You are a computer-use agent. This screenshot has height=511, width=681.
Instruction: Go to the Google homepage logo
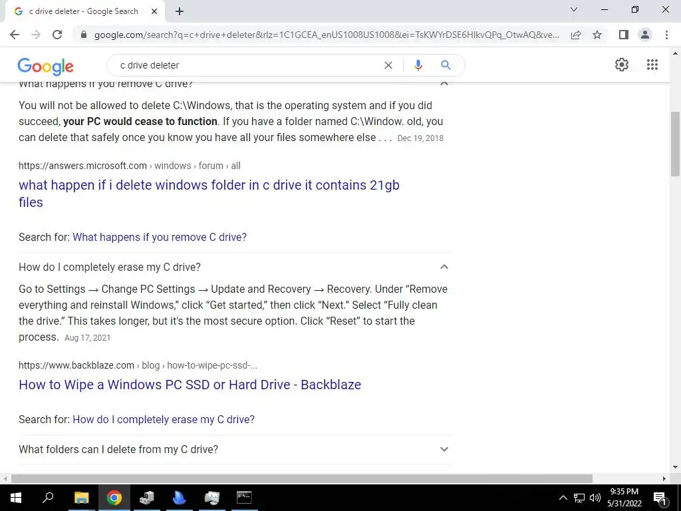coord(46,66)
